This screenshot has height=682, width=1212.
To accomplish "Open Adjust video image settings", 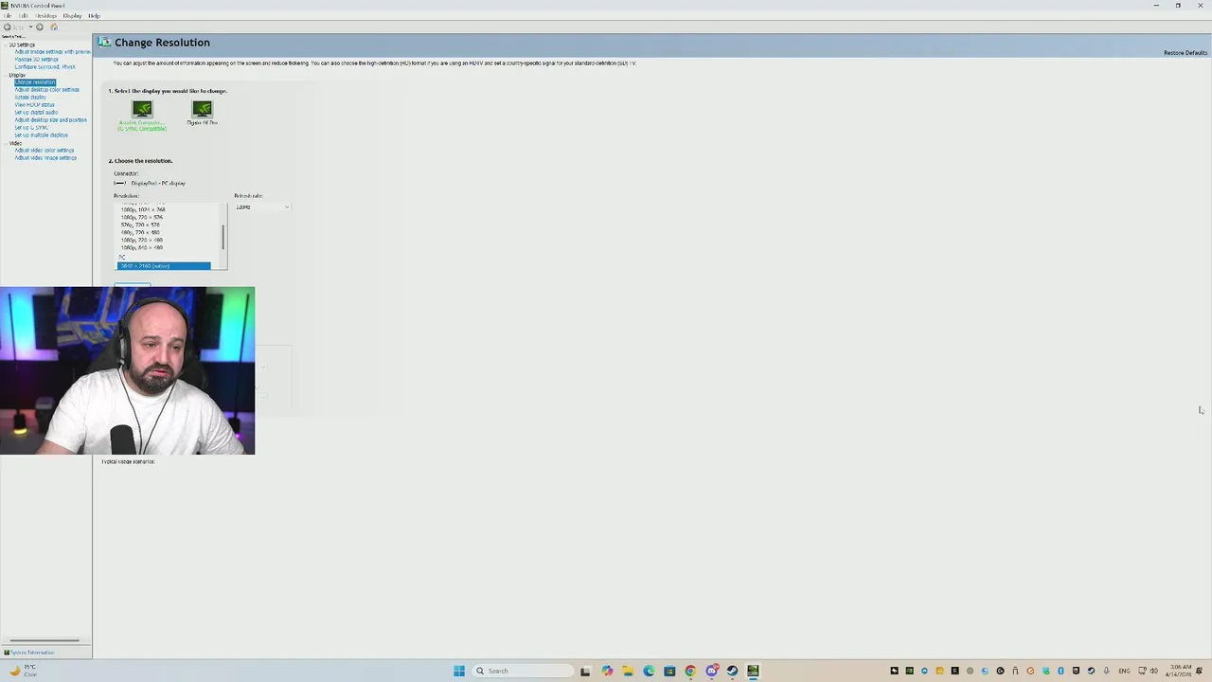I will click(x=45, y=158).
